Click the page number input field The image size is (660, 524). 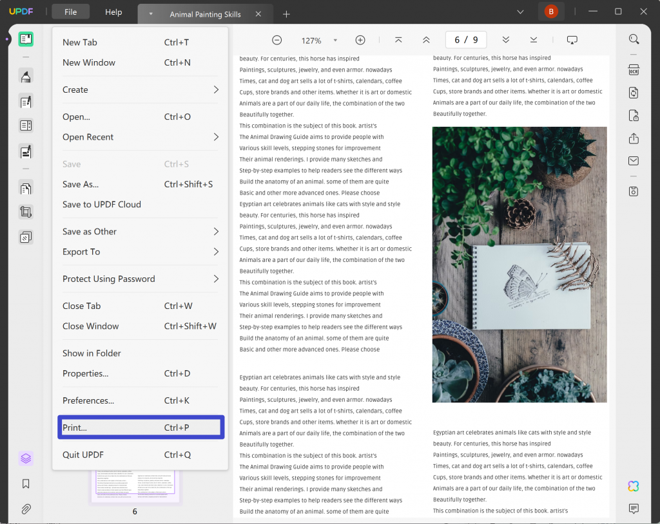point(465,39)
